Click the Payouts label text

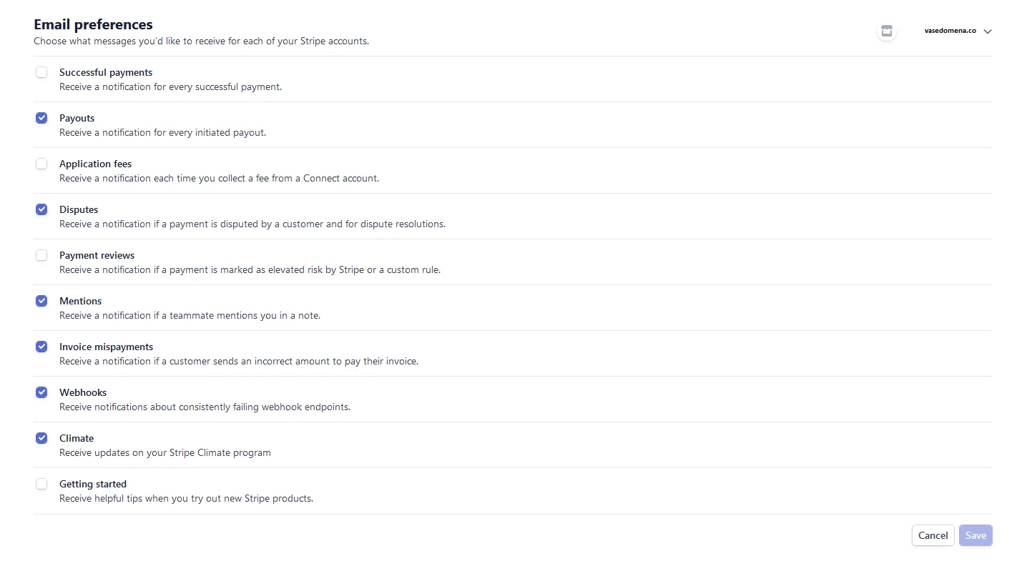pos(77,118)
